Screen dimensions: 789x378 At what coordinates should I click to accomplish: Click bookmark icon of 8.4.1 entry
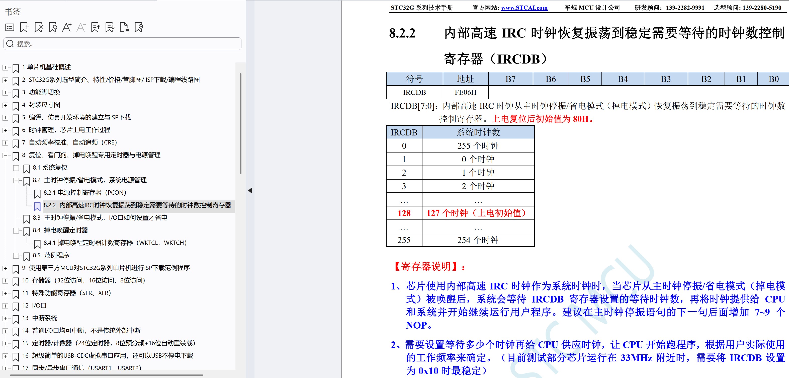pyautogui.click(x=37, y=244)
